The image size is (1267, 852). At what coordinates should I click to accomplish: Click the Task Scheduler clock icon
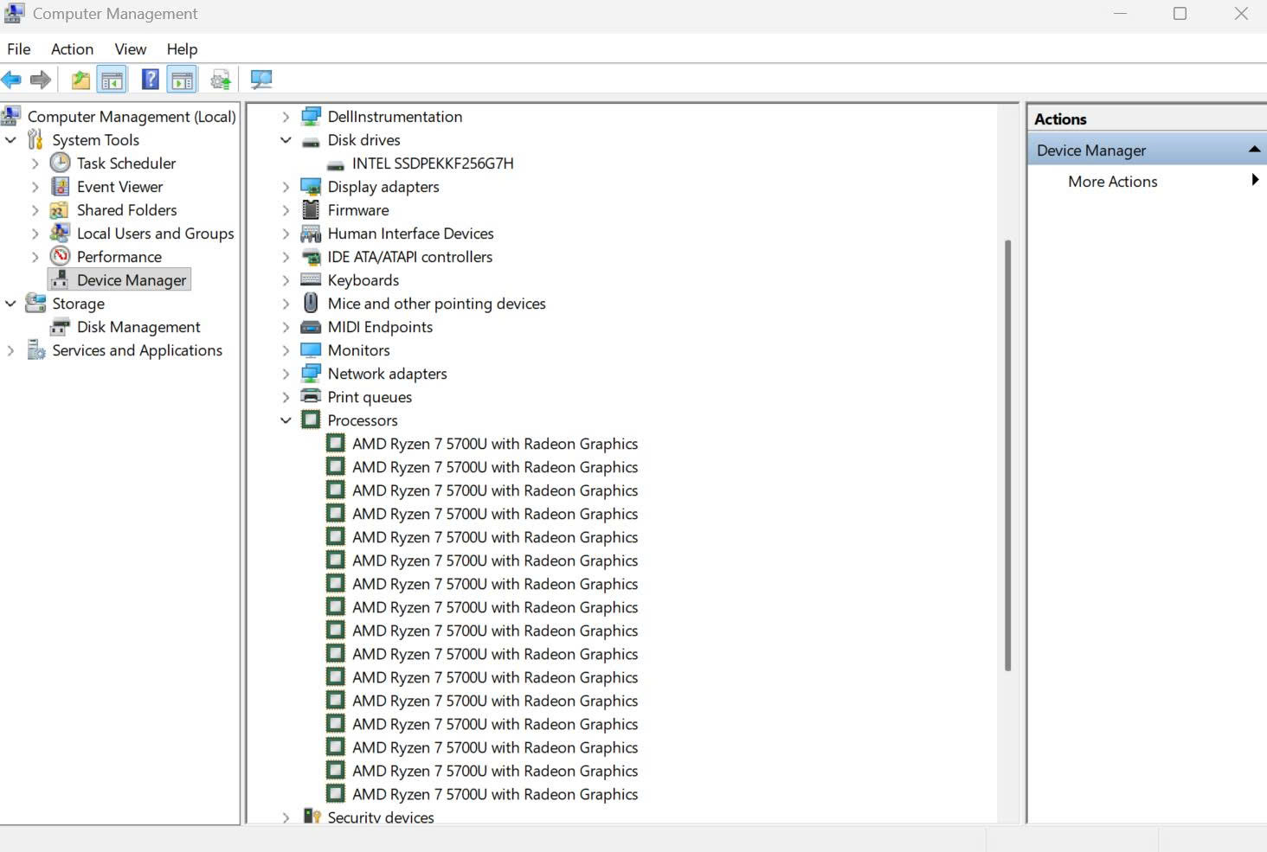61,163
